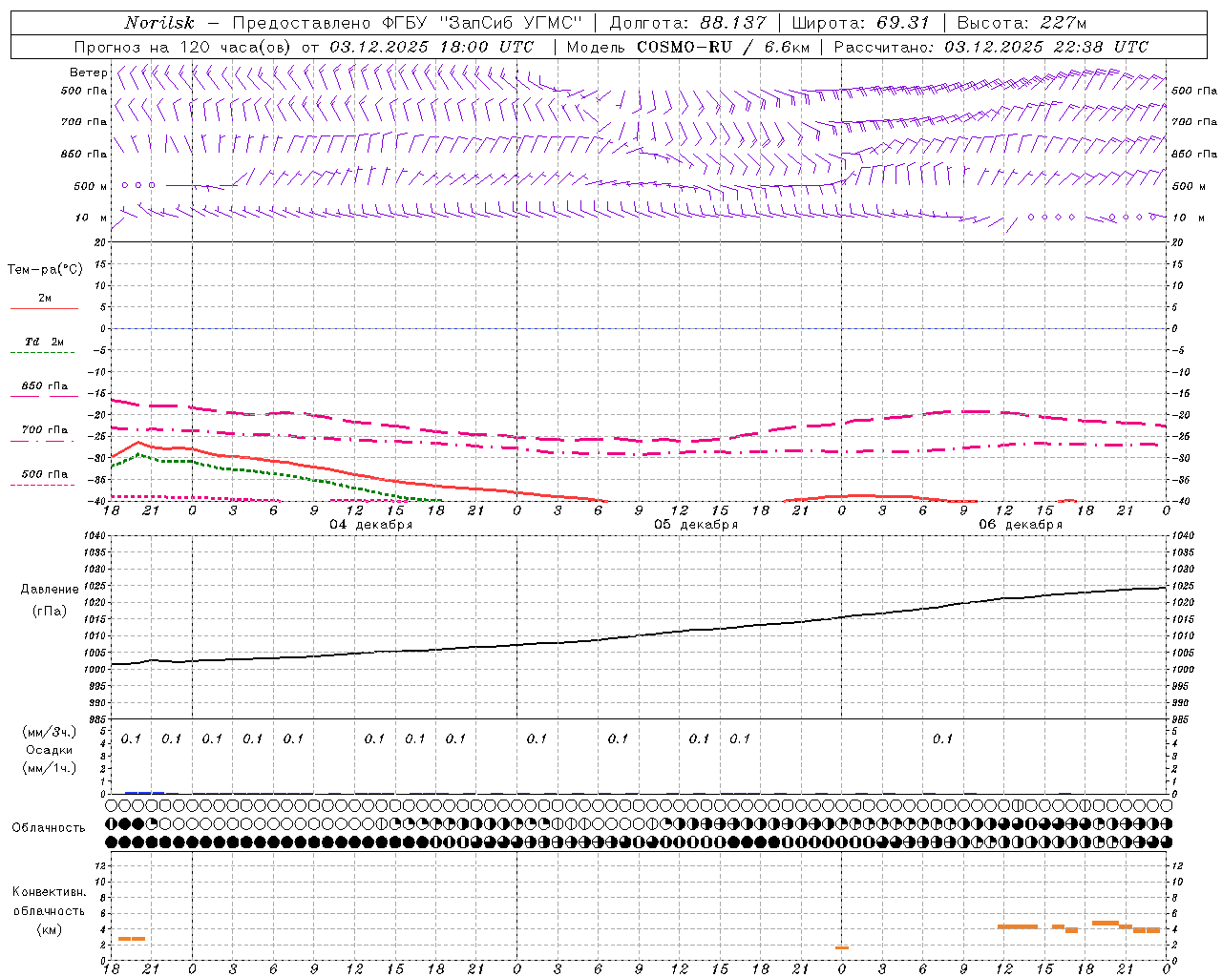1222x977 pixels.
Task: Click the 0.1 precipitation value on 06 декабря
Action: tap(943, 738)
